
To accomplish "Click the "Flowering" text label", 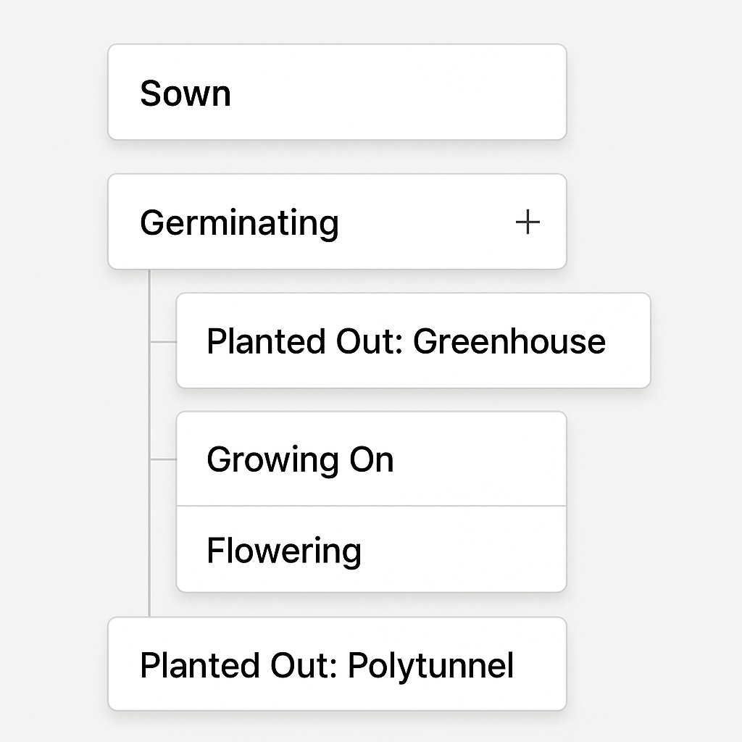I will pyautogui.click(x=284, y=551).
